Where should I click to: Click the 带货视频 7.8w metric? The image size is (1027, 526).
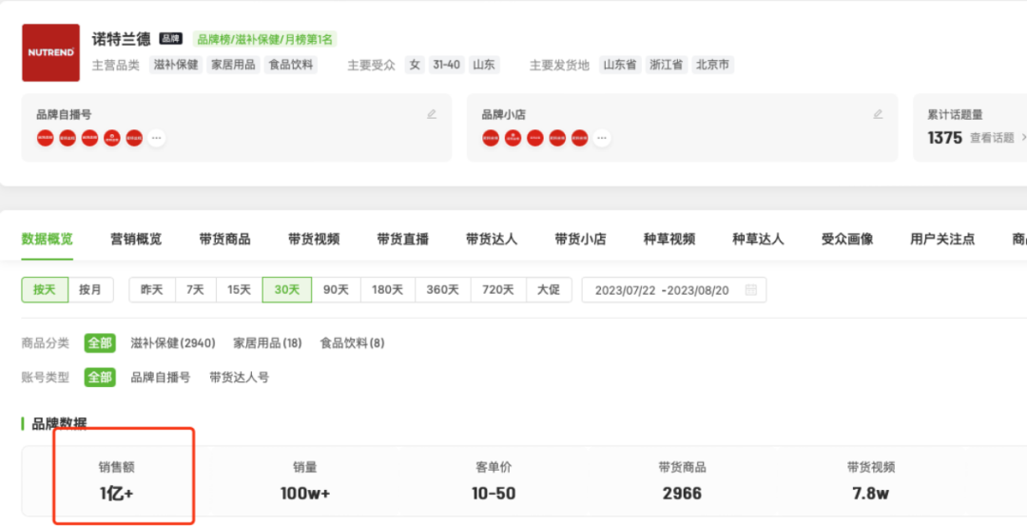(870, 480)
